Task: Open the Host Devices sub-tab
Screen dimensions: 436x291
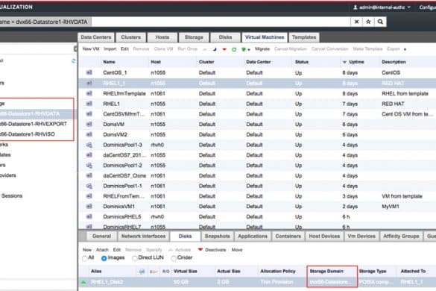Action: [x=324, y=237]
